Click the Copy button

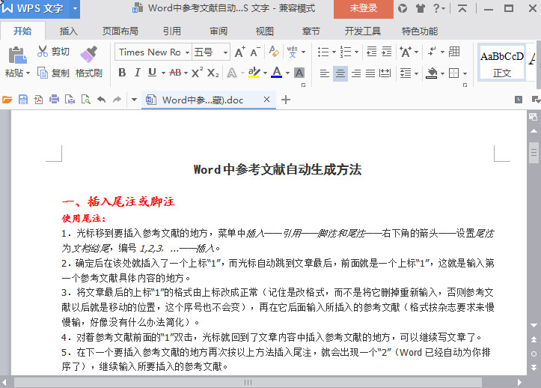[53, 73]
